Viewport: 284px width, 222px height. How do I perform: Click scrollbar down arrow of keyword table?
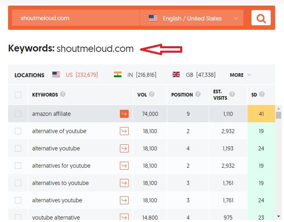pyautogui.click(x=278, y=216)
